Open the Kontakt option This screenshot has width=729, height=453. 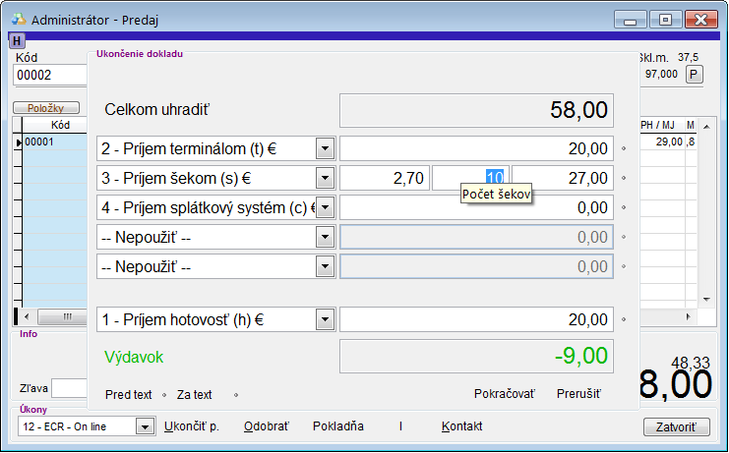coord(461,426)
